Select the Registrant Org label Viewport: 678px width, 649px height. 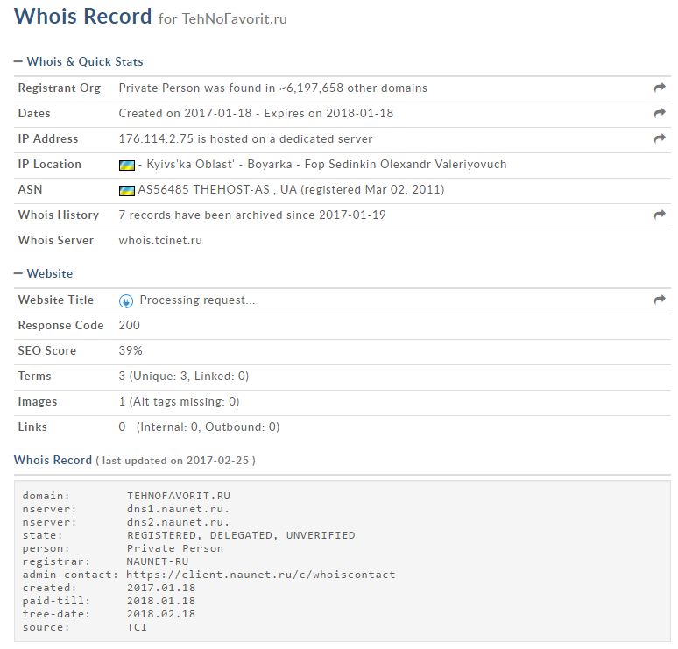click(x=60, y=88)
